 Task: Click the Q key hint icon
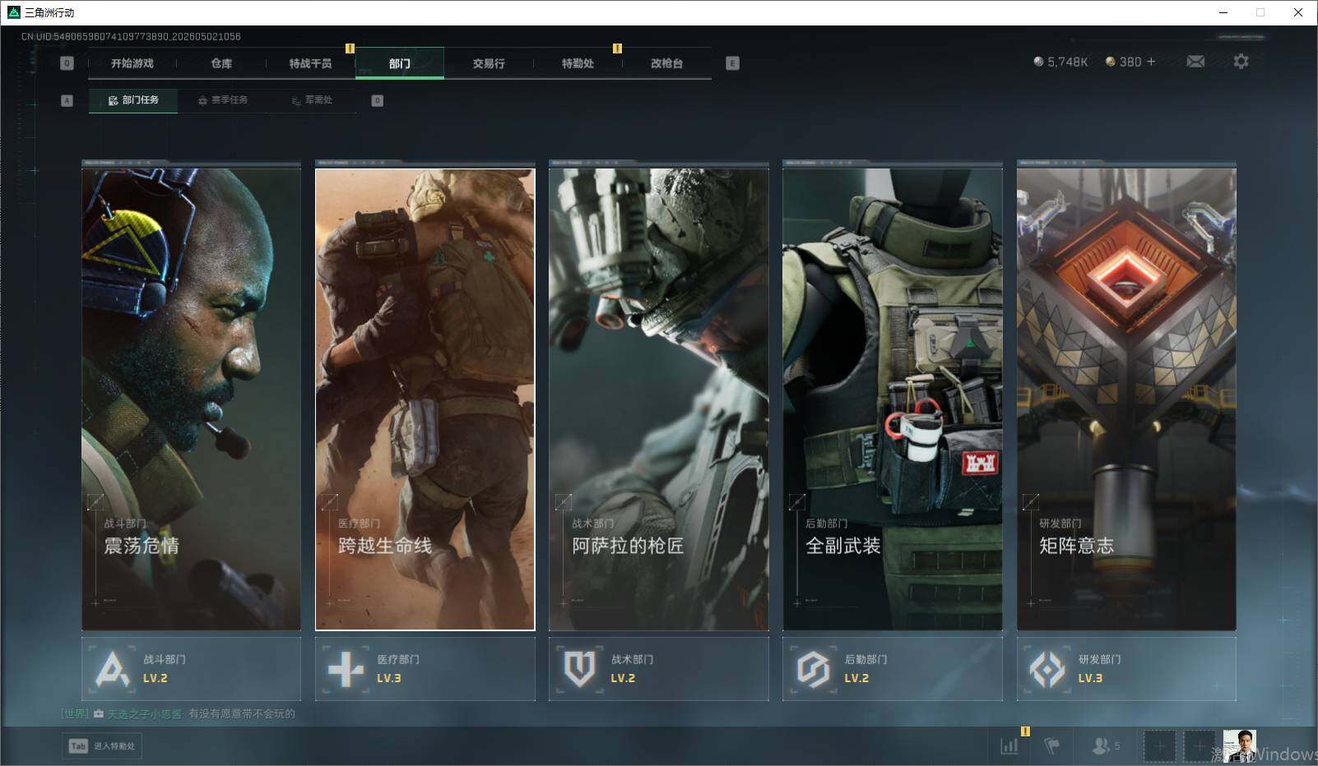[67, 63]
